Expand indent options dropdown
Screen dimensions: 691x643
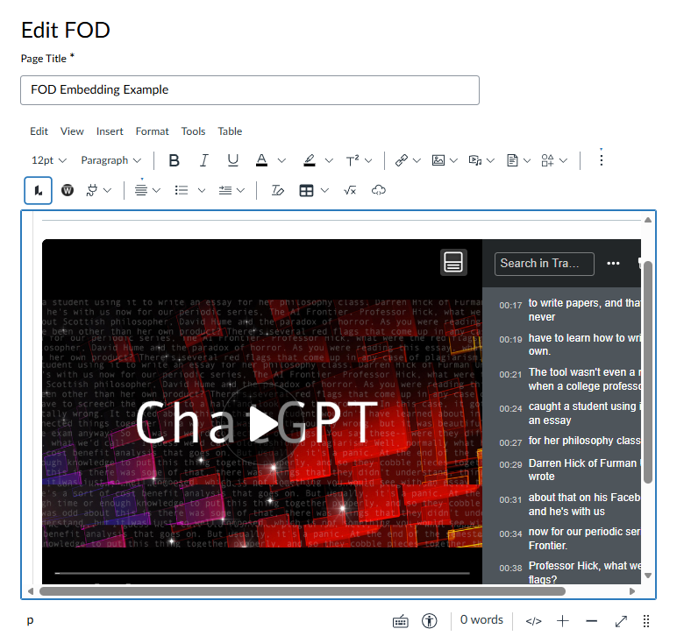pyautogui.click(x=240, y=190)
